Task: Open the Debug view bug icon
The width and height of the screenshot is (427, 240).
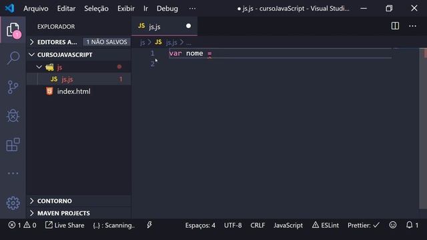Action: (13, 116)
